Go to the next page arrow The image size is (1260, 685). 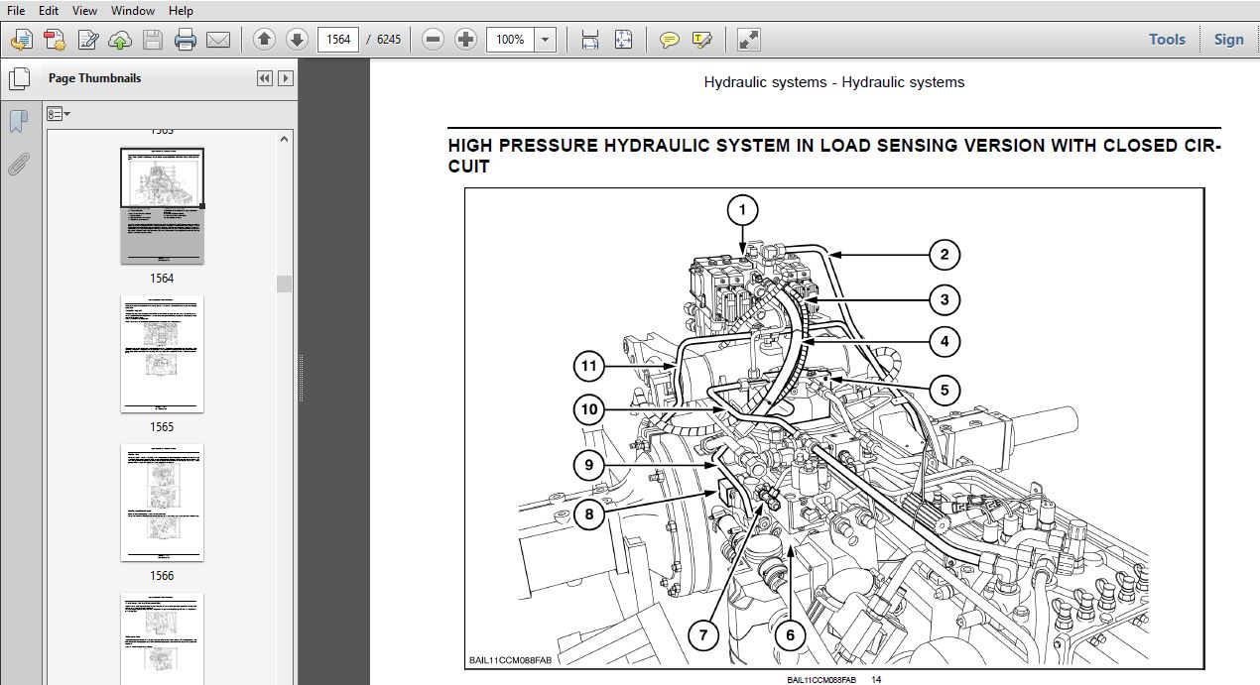coord(297,40)
